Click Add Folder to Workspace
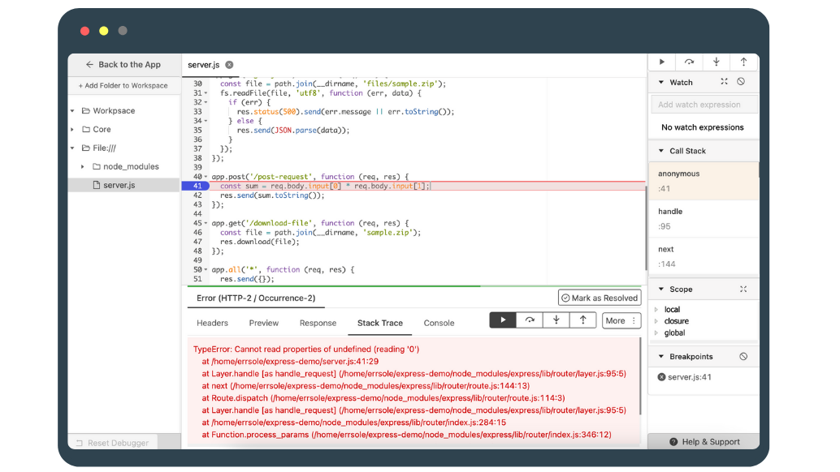Viewport: 840px width, 472px height. tap(123, 85)
